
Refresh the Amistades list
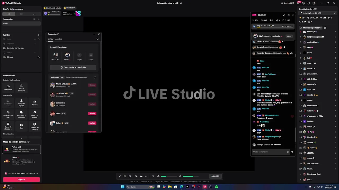(95, 78)
